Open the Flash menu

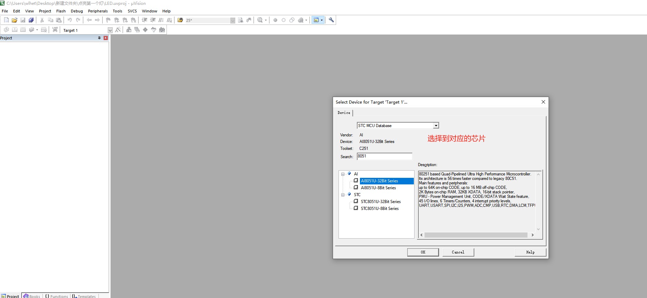[x=61, y=11]
